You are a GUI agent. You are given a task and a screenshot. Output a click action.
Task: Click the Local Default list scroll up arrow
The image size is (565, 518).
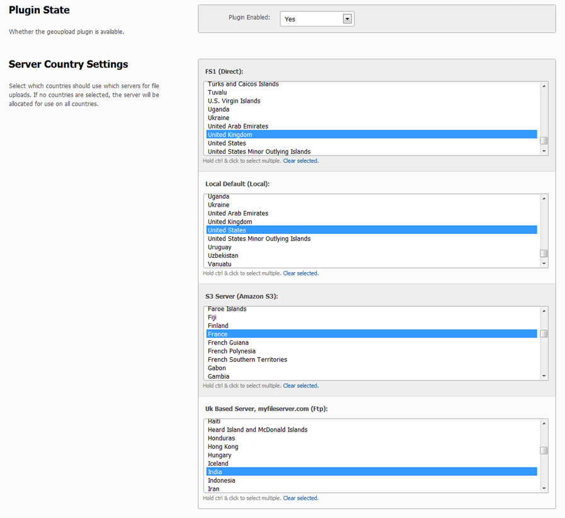click(x=544, y=199)
